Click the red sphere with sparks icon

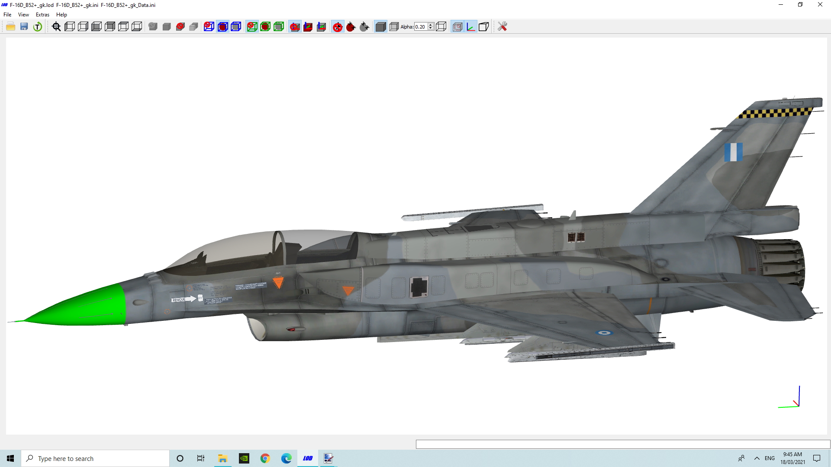pyautogui.click(x=351, y=27)
